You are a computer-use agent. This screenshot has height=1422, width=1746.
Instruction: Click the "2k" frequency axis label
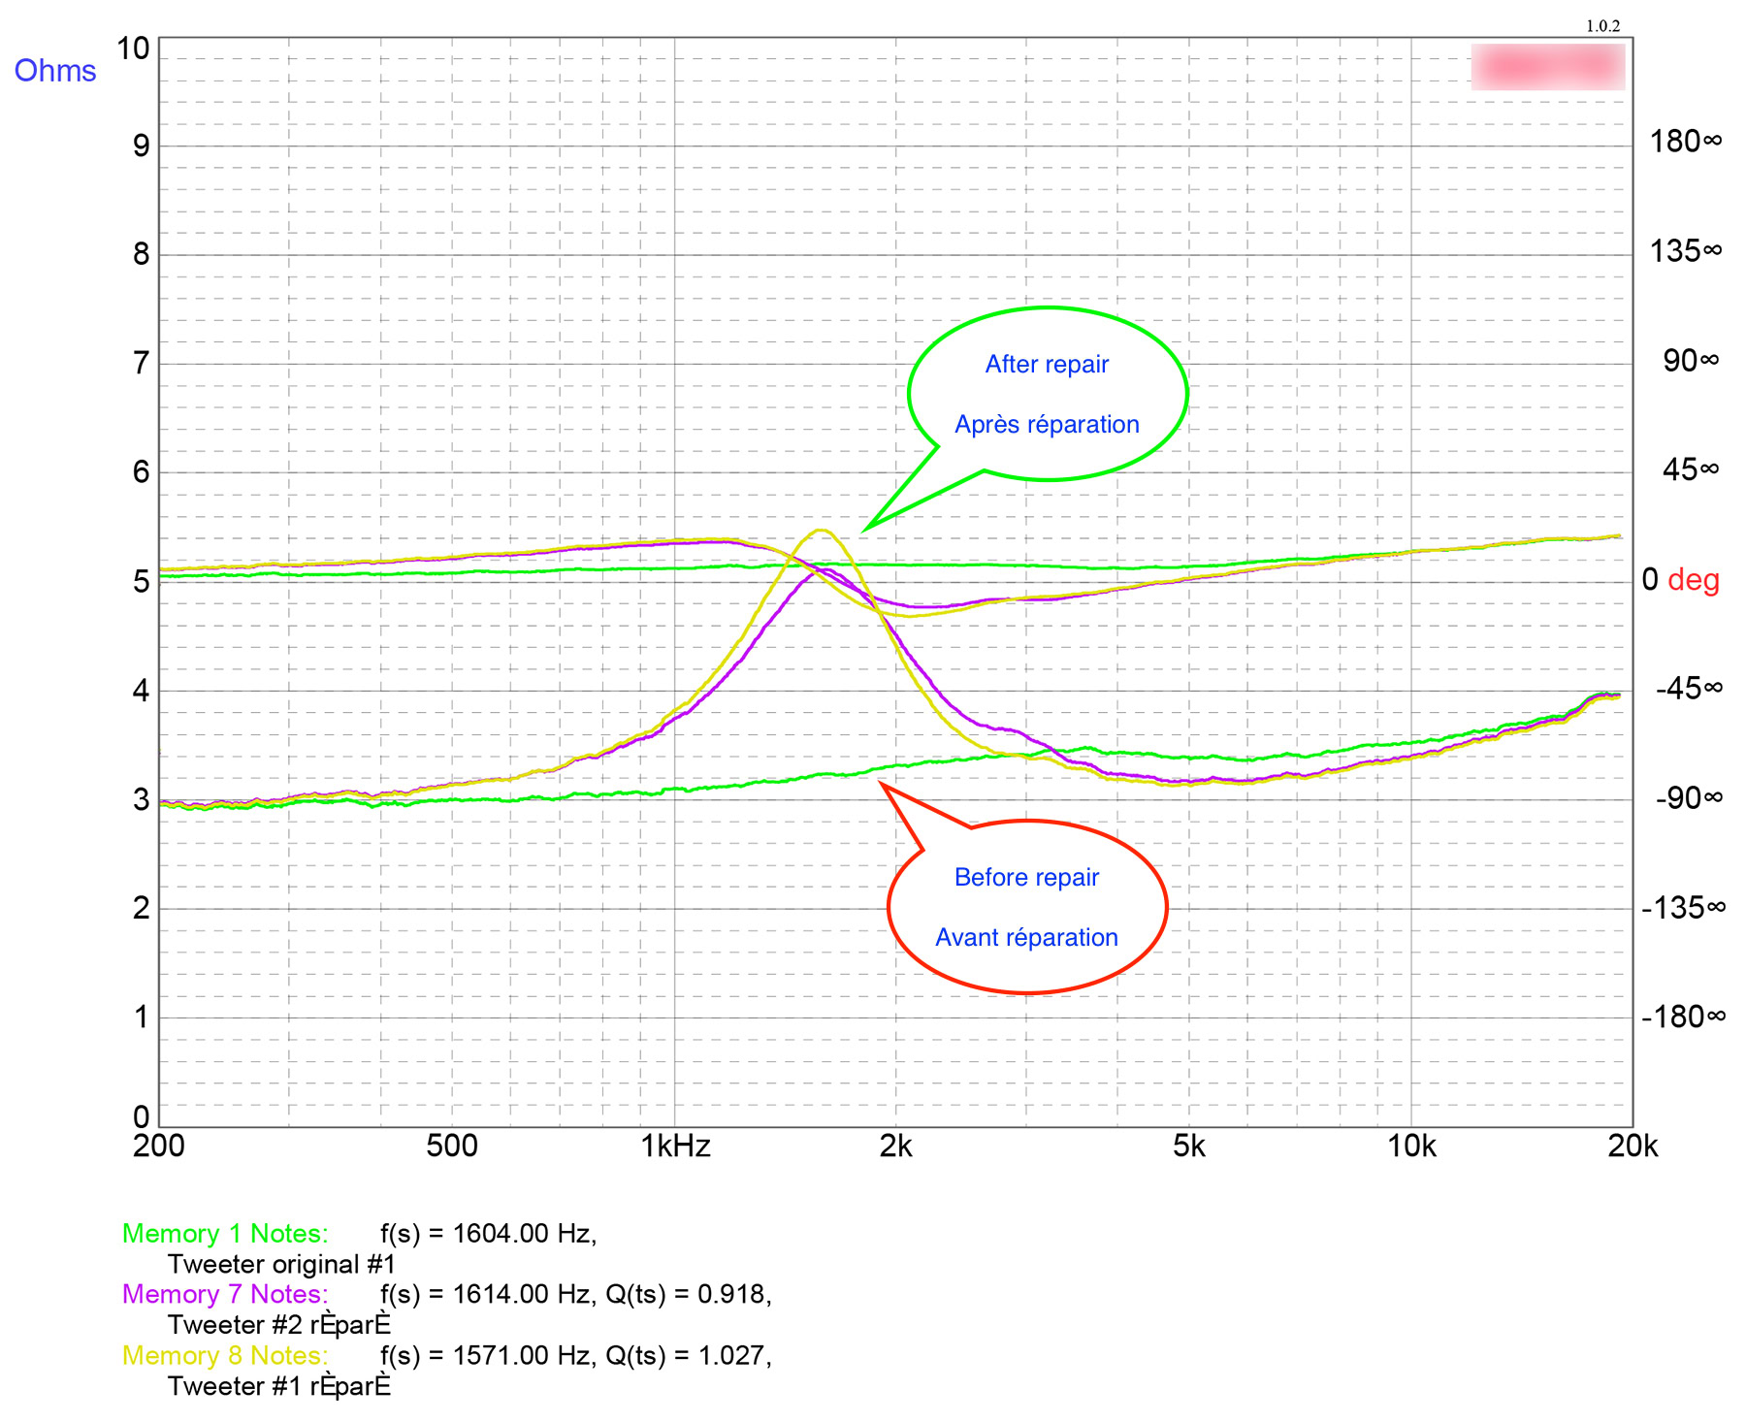point(896,1147)
